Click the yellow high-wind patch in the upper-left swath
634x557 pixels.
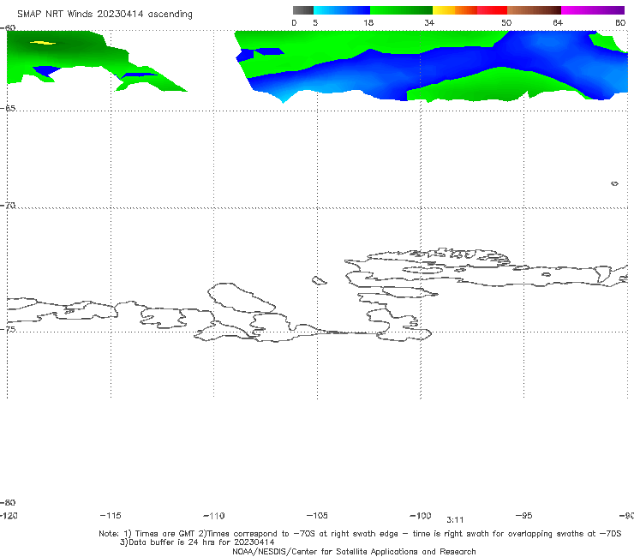pos(43,43)
